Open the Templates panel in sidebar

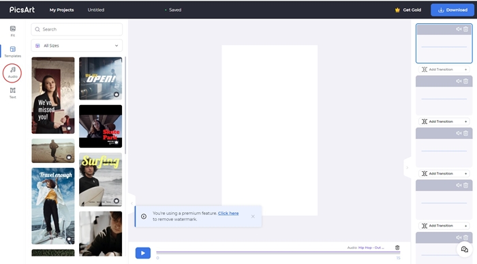(x=12, y=52)
